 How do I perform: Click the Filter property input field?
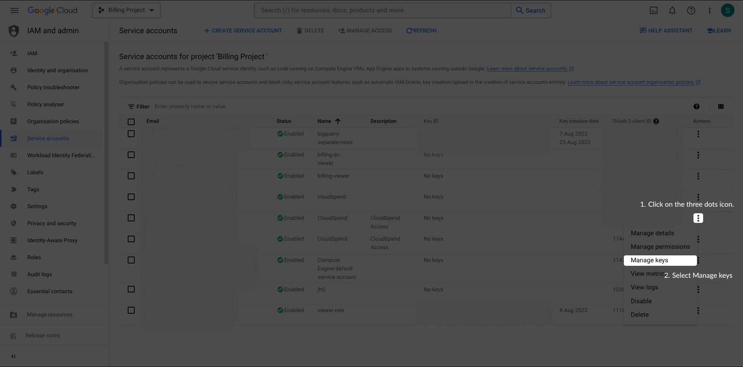(232, 106)
